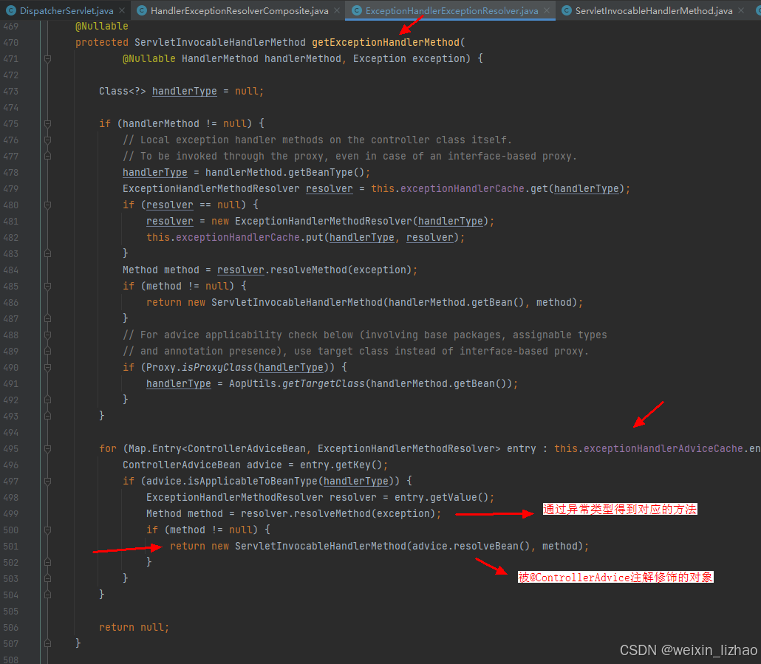This screenshot has height=664, width=761.
Task: Click the fold end marker at line 487
Action: [47, 318]
